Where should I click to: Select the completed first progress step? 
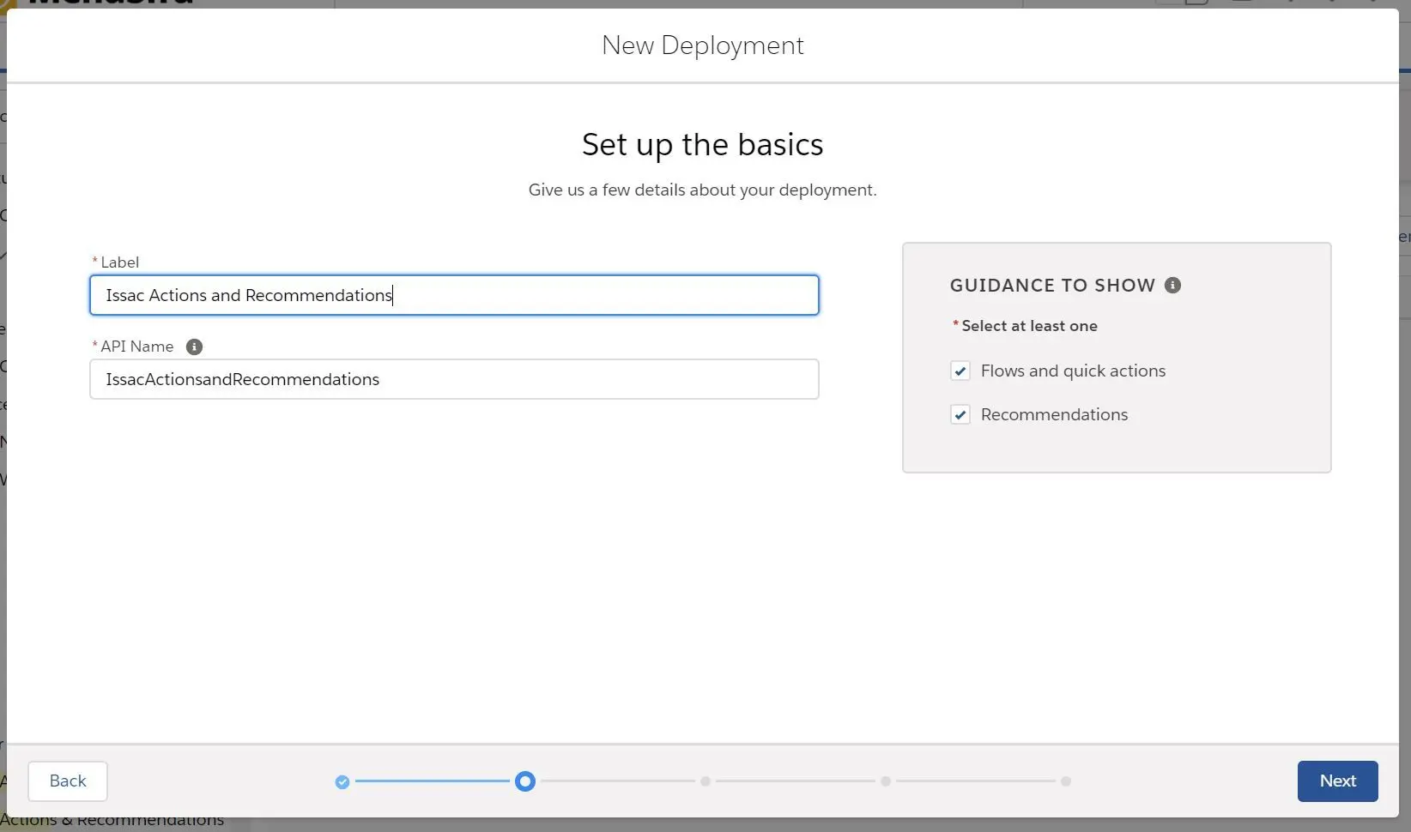click(x=342, y=781)
